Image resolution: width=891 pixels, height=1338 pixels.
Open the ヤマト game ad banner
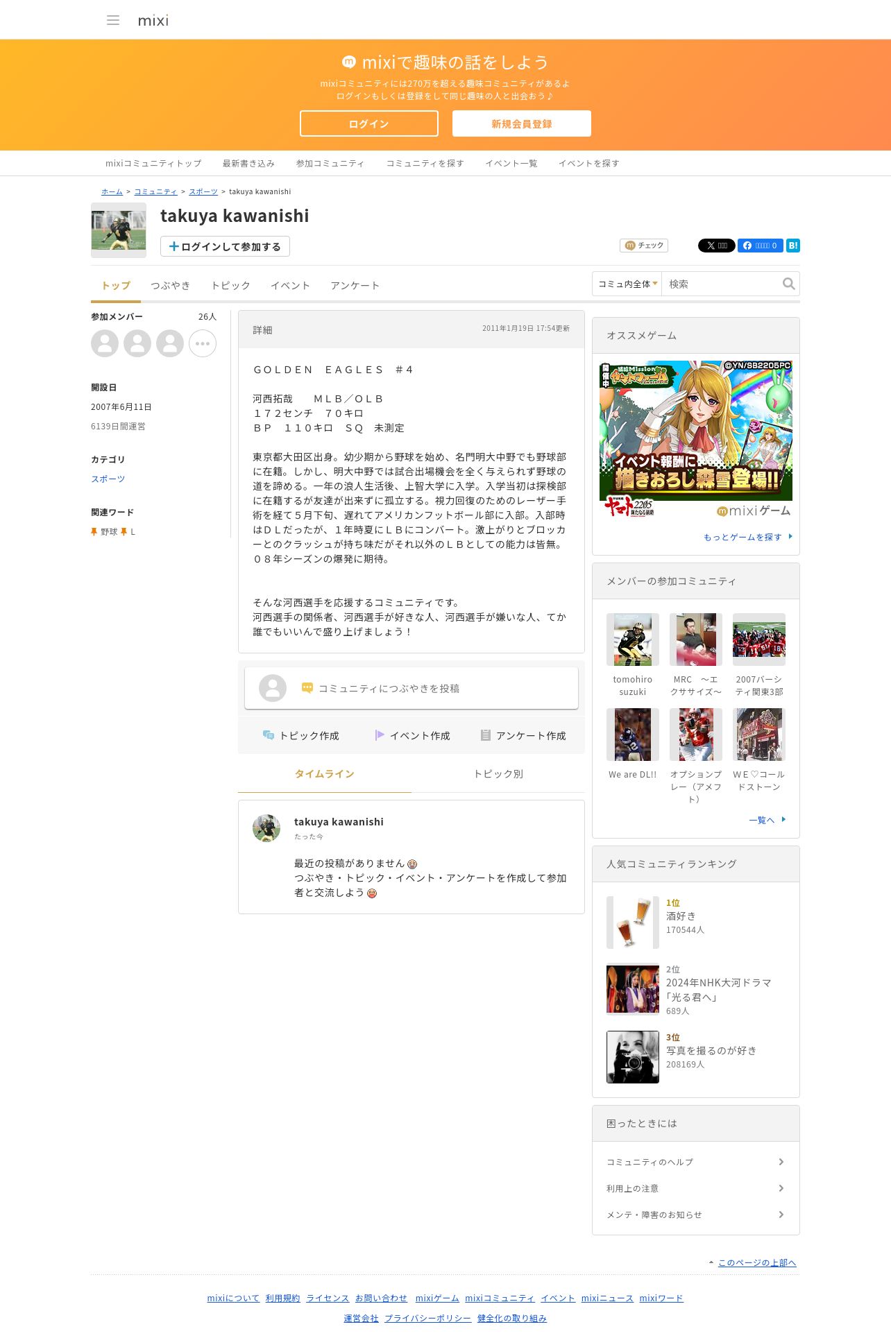click(696, 440)
